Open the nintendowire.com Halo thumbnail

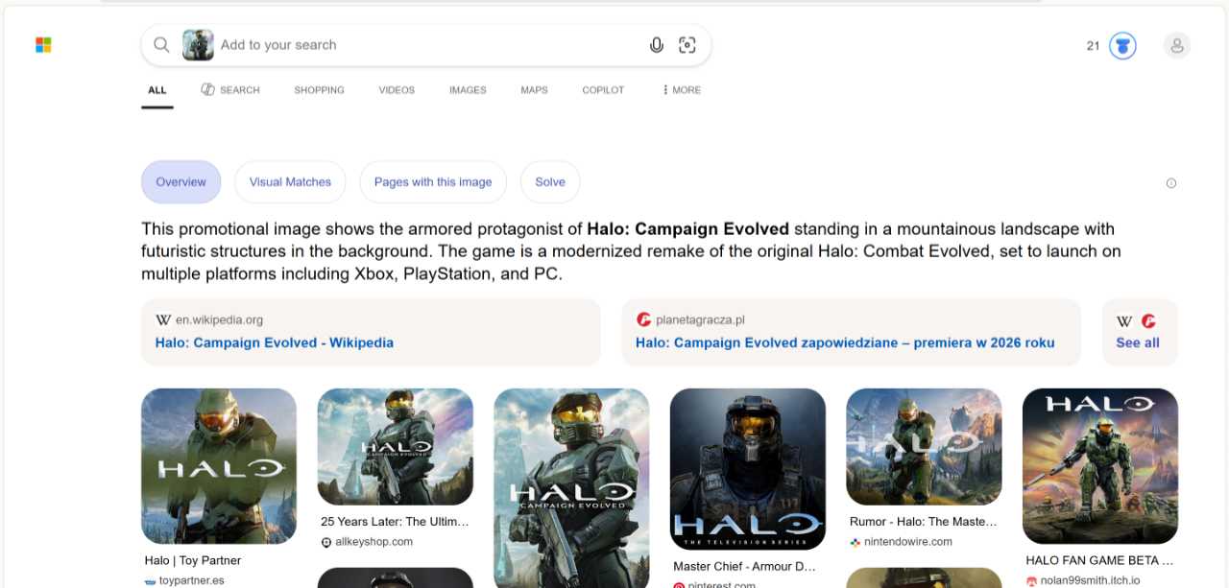click(924, 447)
